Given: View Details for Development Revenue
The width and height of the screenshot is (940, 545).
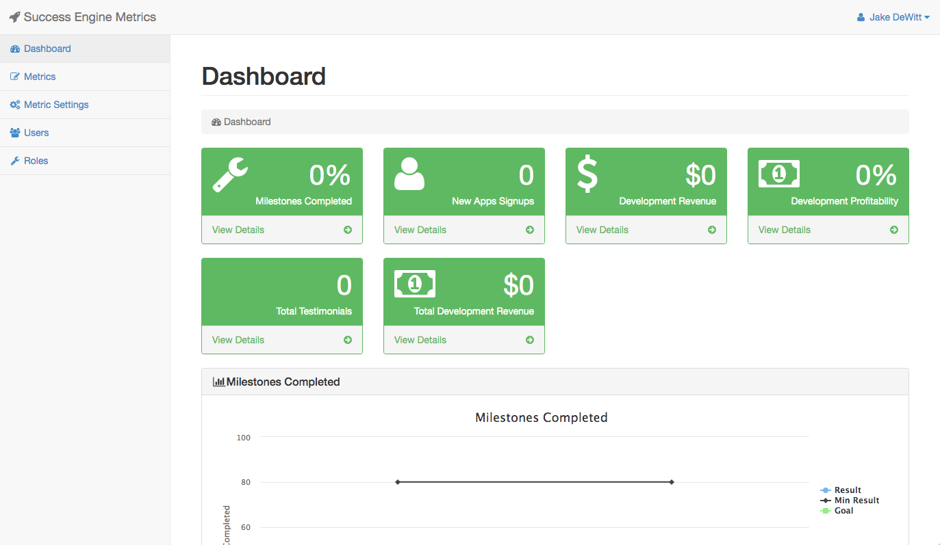Looking at the screenshot, I should click(602, 230).
